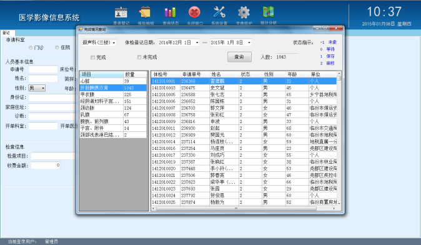Tick the 完成 checkbox
Screen dimensions: 421x245
[92, 57]
